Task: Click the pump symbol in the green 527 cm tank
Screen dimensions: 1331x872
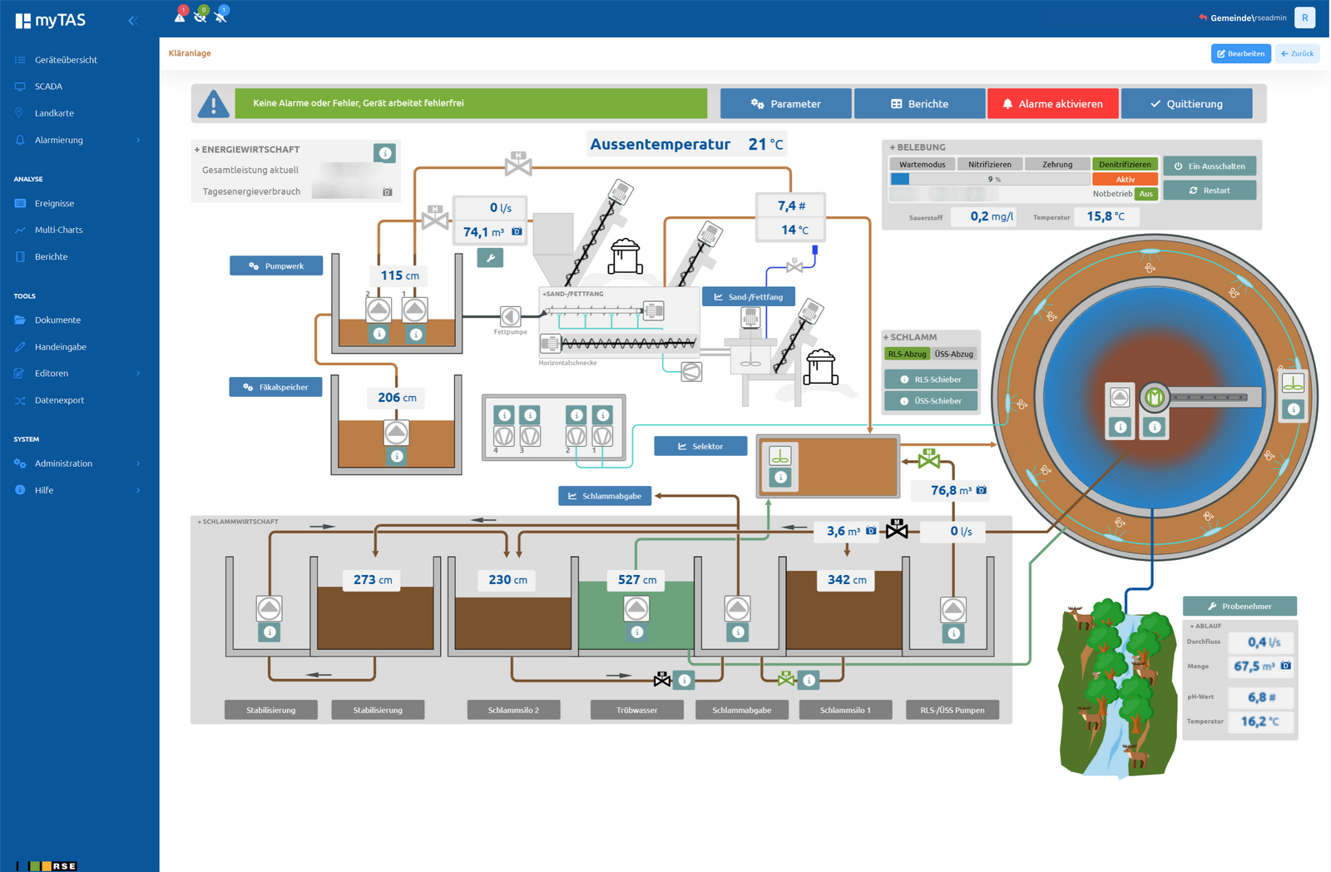Action: 636,608
